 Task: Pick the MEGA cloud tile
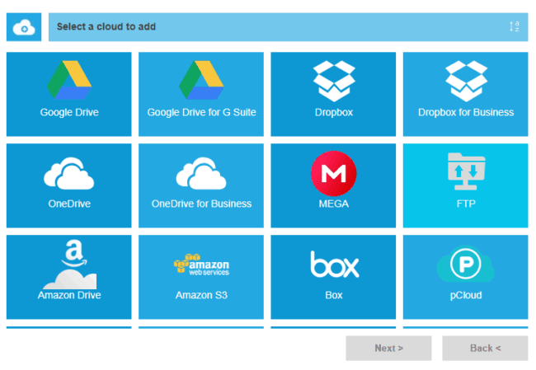333,185
